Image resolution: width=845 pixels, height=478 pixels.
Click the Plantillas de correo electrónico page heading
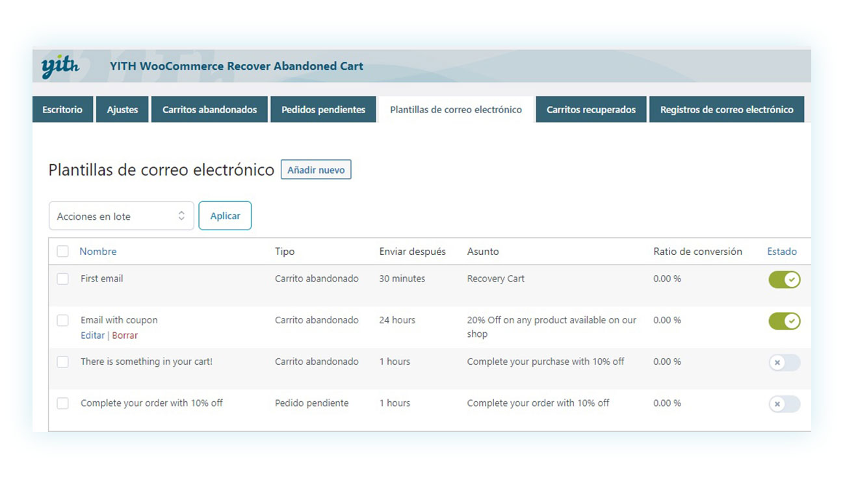161,170
